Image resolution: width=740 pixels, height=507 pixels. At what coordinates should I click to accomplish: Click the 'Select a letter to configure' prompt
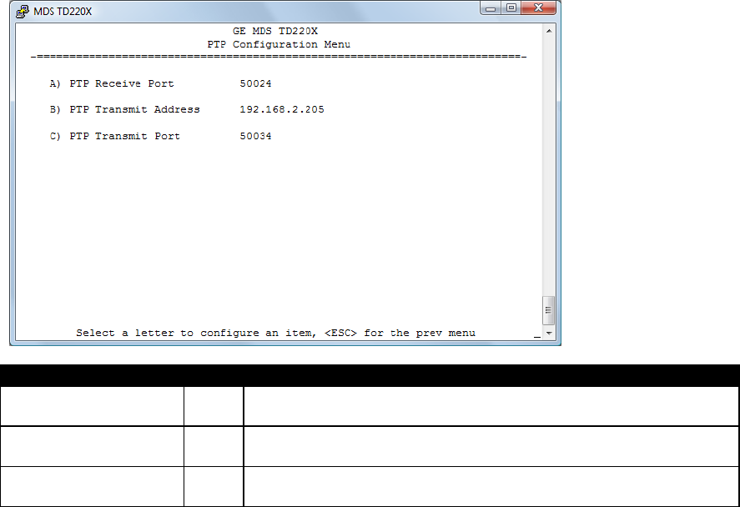275,333
